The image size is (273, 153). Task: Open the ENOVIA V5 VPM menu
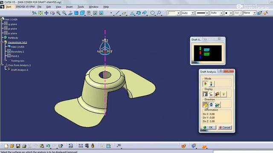(x=25, y=7)
